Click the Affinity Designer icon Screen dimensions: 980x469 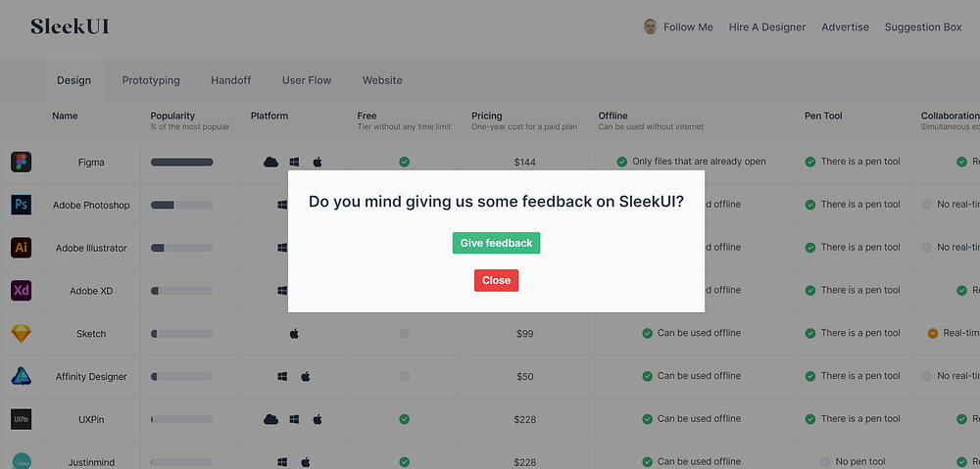pyautogui.click(x=22, y=376)
